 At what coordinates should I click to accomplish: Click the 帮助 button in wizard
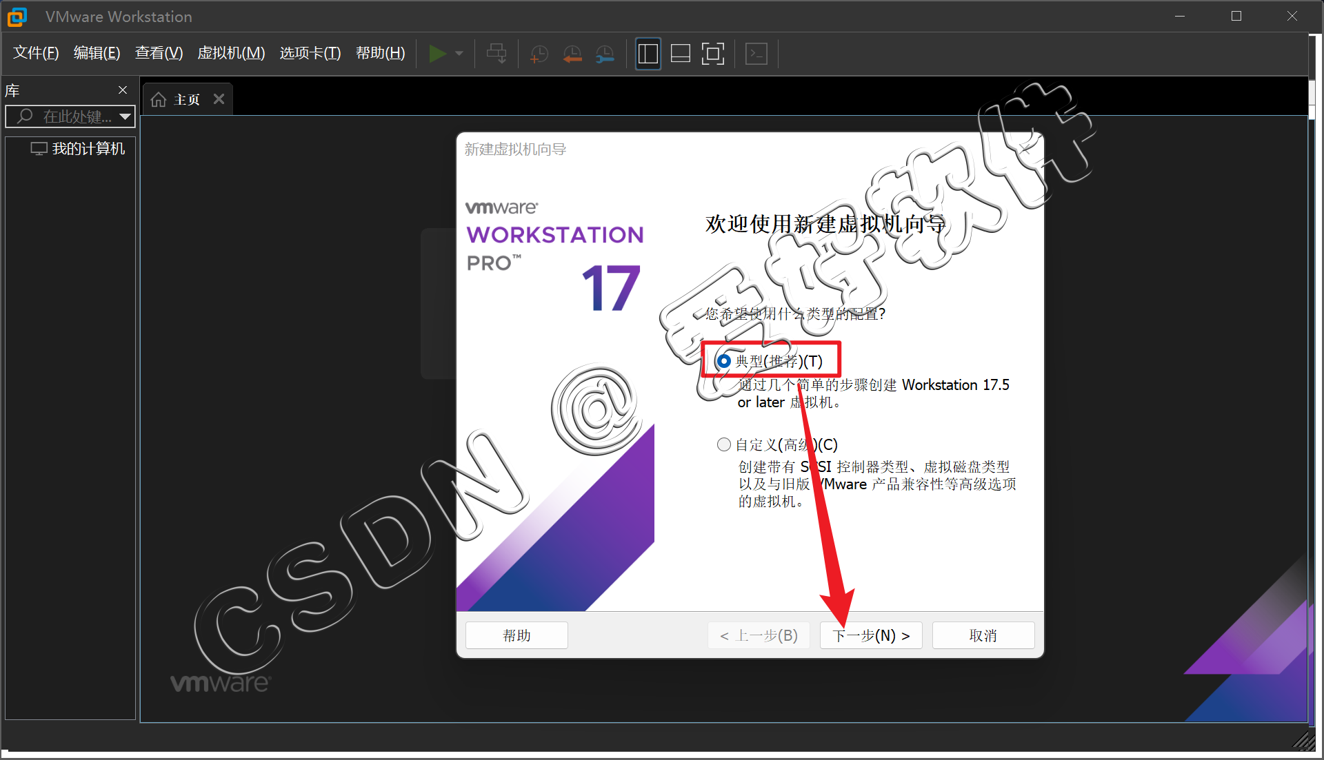516,635
